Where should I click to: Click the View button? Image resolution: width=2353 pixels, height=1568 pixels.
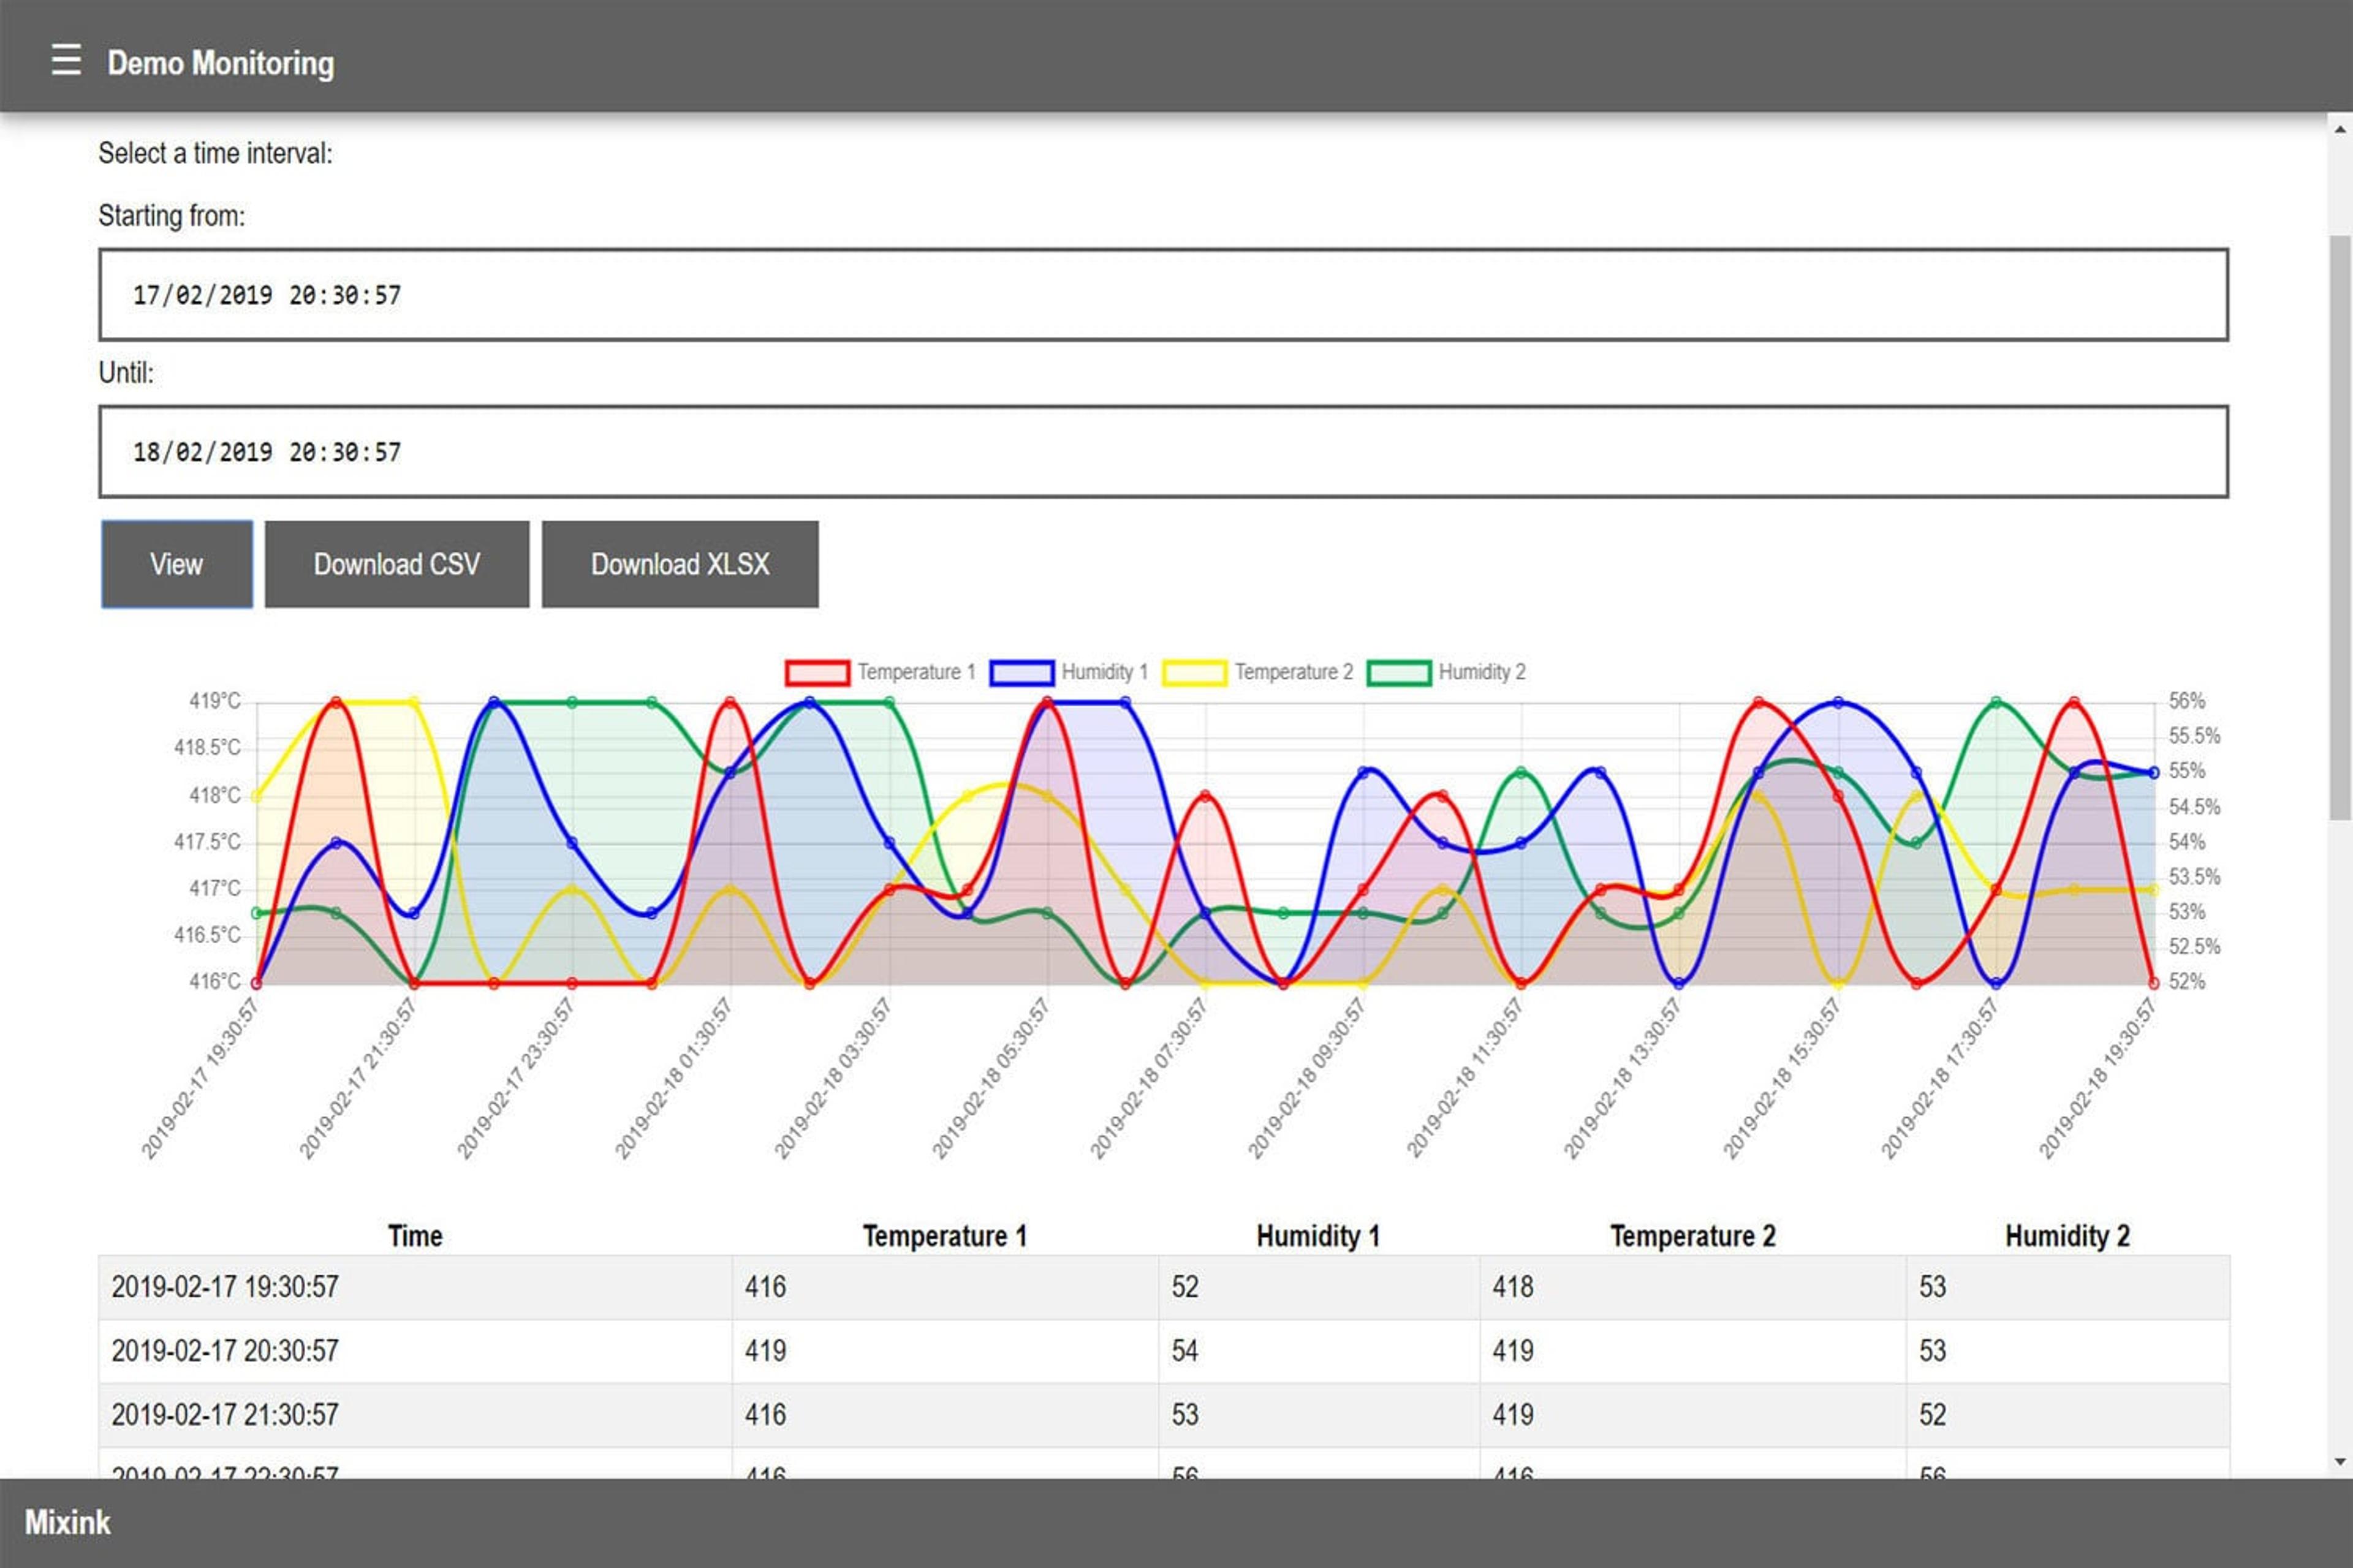177,564
